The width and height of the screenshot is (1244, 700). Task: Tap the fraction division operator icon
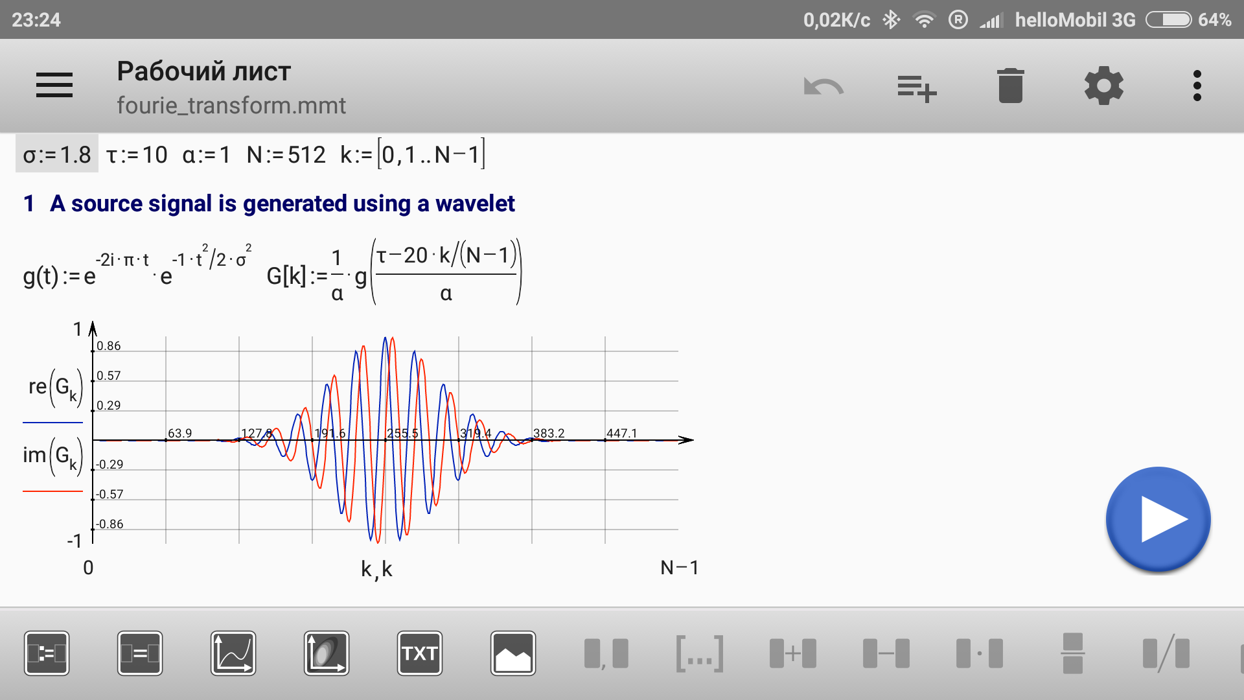click(1073, 653)
